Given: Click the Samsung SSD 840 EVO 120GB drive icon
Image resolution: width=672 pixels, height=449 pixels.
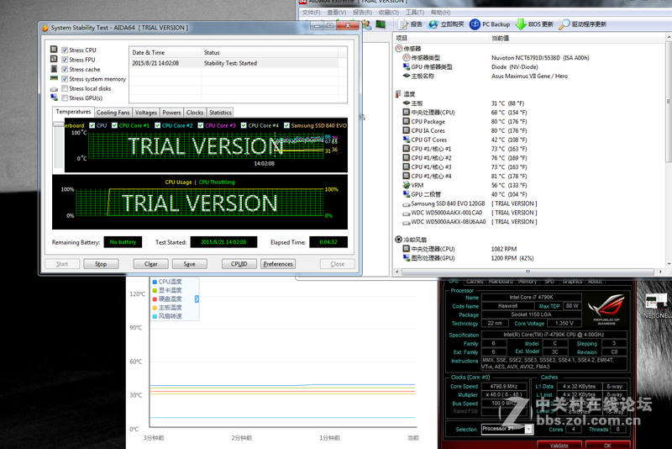Looking at the screenshot, I should (407, 203).
